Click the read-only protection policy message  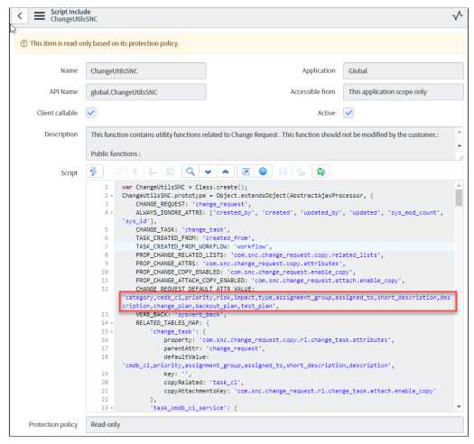coord(105,43)
